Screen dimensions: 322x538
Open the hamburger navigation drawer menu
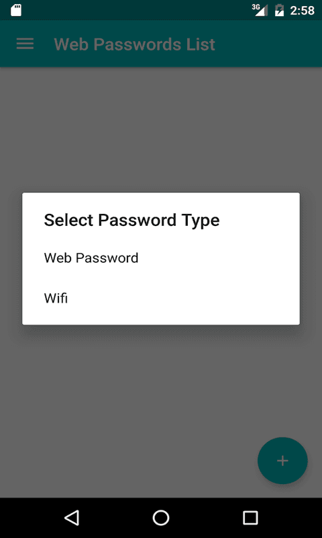pos(25,44)
